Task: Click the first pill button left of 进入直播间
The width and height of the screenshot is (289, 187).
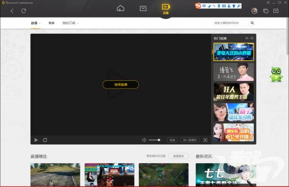Action: click(172, 140)
